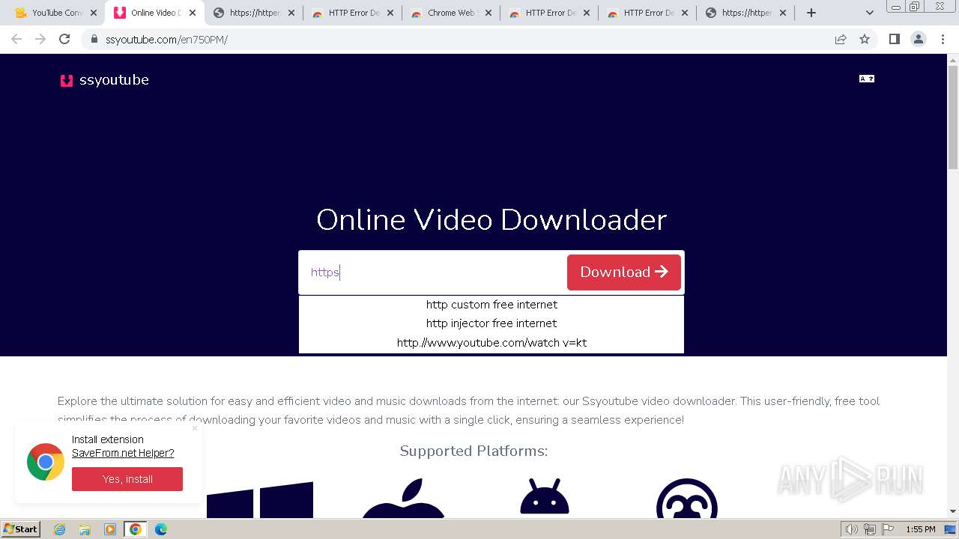Open the language translate icon
The width and height of the screenshot is (959, 539).
(x=867, y=79)
